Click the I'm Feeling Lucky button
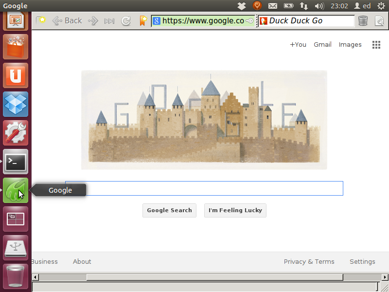 click(x=235, y=210)
